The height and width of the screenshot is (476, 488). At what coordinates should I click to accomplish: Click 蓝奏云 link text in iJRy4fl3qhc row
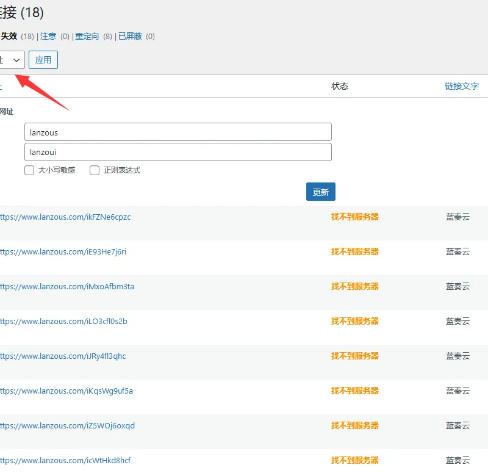[x=458, y=356]
